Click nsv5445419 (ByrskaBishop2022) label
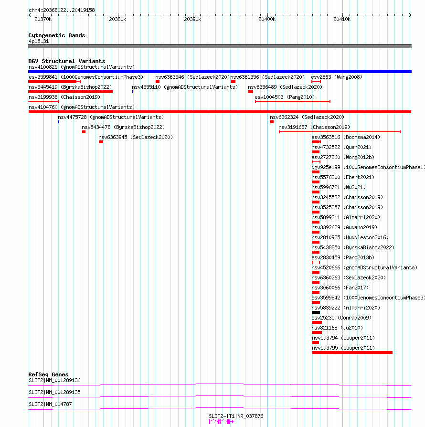Image resolution: width=425 pixels, height=427 pixels. (70, 87)
